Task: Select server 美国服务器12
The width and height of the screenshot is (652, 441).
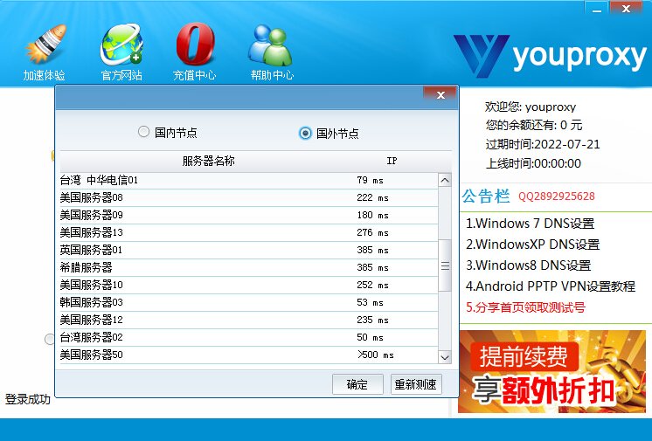Action: (x=249, y=320)
